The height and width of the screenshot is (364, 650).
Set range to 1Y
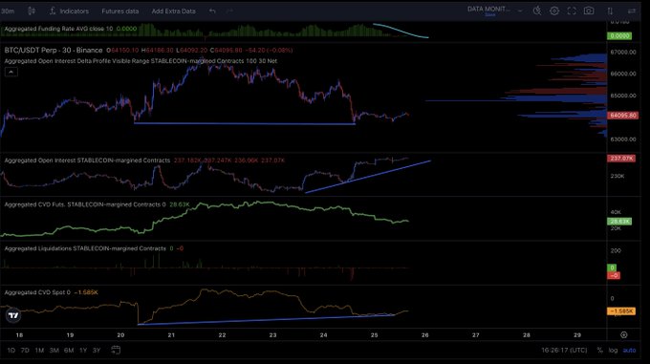[83, 351]
